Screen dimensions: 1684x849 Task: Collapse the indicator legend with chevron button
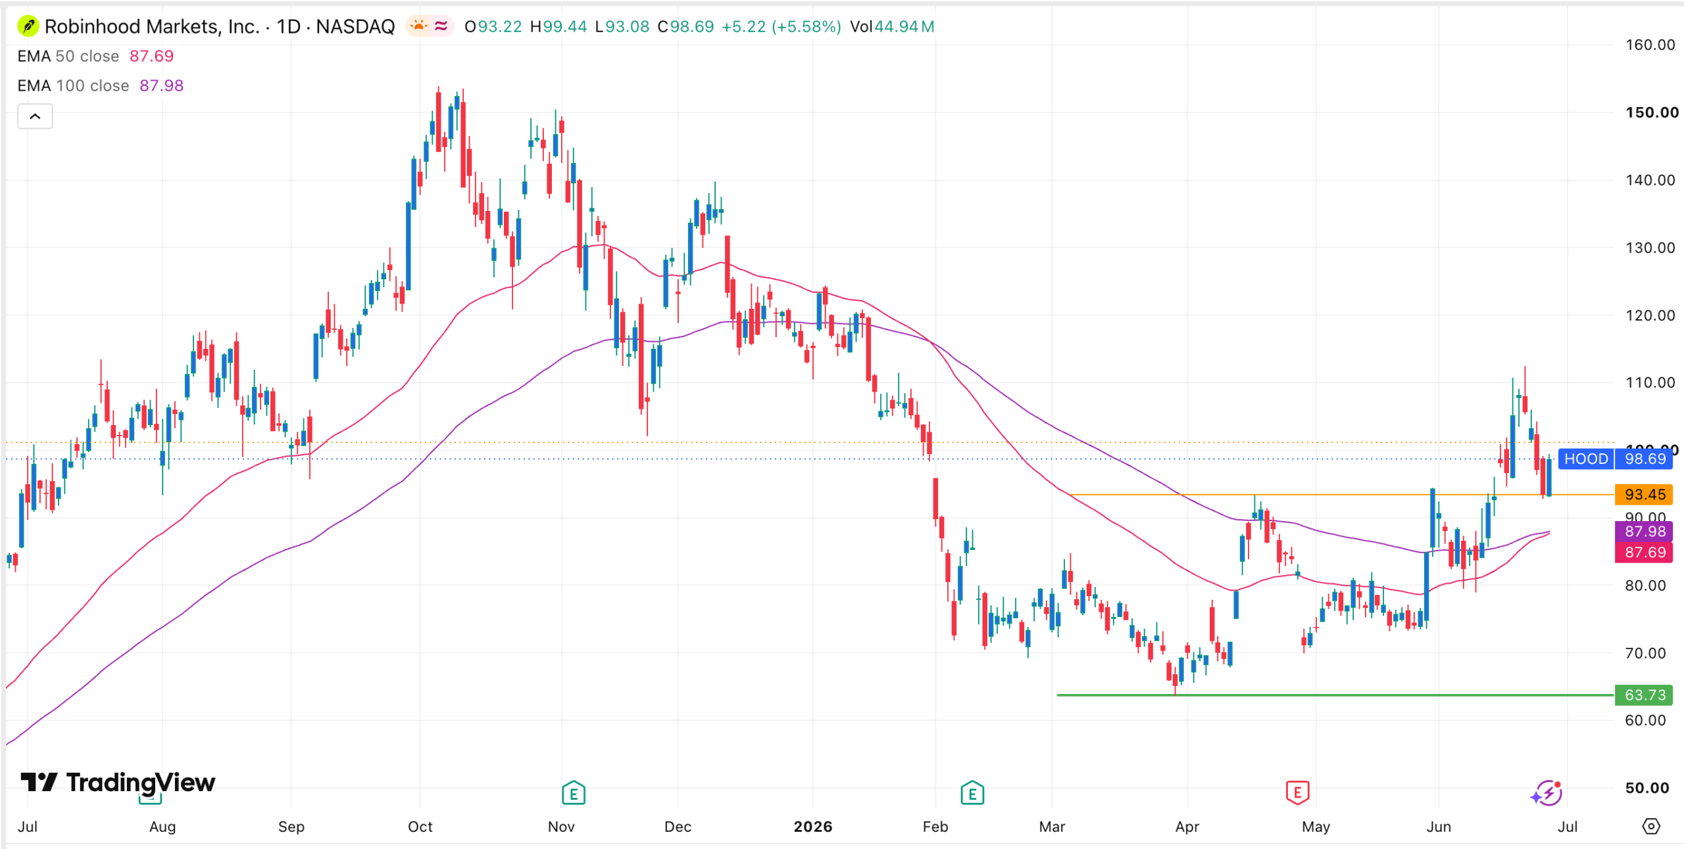[x=35, y=116]
